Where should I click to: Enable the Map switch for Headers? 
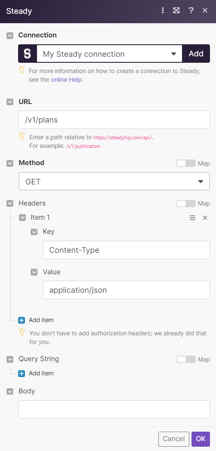pyautogui.click(x=186, y=204)
